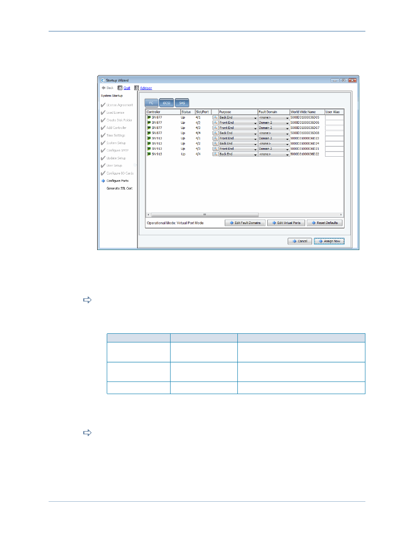Image resolution: width=414 pixels, height=536 pixels.
Task: Open Purpose dropdown for SN 877 4/3
Action: point(238,128)
